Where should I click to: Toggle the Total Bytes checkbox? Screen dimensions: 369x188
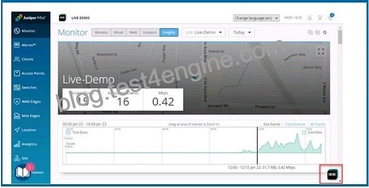68,132
